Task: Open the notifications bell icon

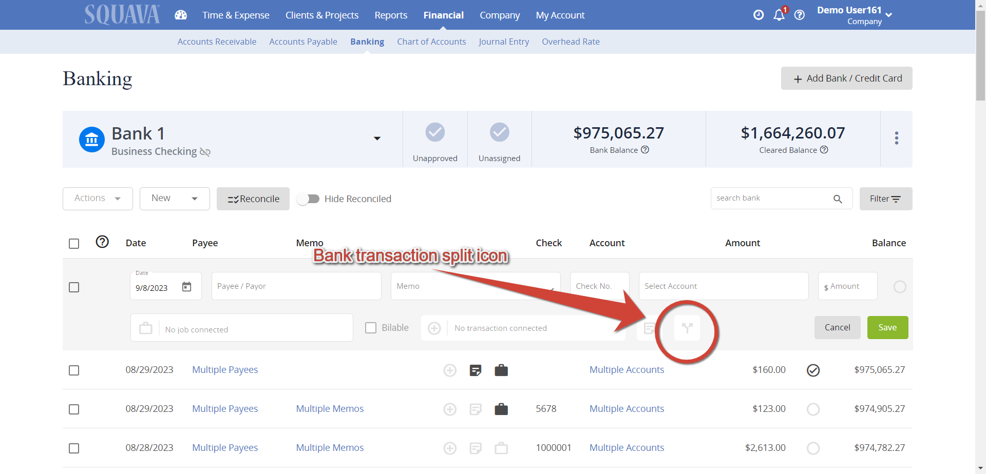Action: click(x=779, y=15)
